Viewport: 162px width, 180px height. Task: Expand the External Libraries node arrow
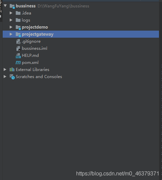pyautogui.click(x=5, y=69)
